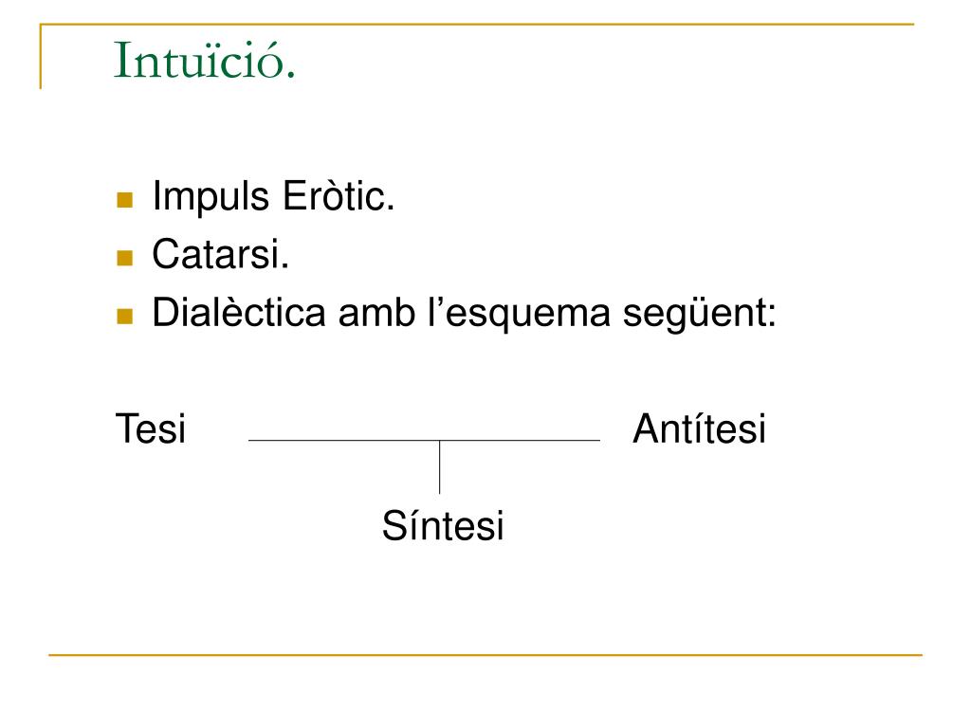Select the yellow bullet before Dialèctica

click(x=124, y=317)
